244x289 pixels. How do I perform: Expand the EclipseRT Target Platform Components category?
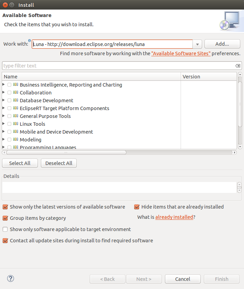pos(3,108)
